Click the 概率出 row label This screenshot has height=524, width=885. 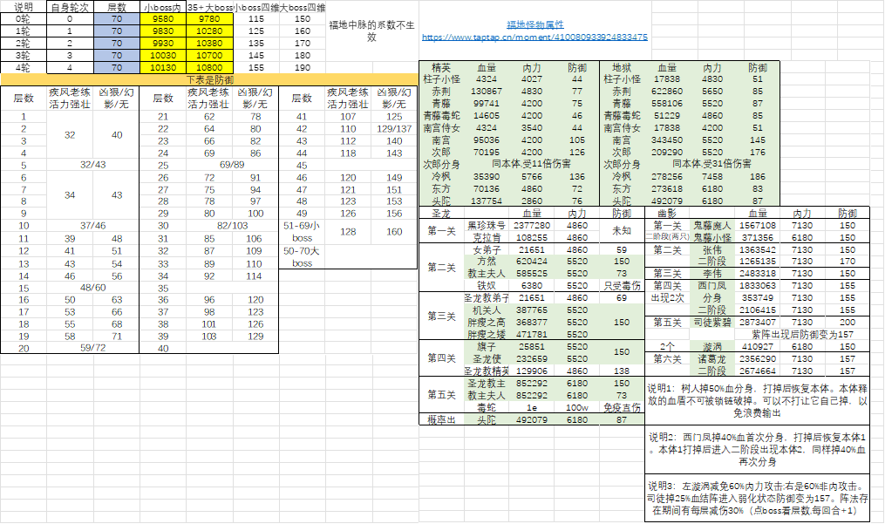pos(441,420)
